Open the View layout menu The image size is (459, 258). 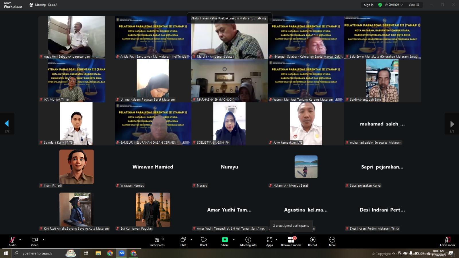[414, 5]
